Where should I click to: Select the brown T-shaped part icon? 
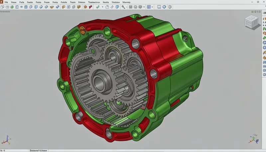tap(52, 7)
